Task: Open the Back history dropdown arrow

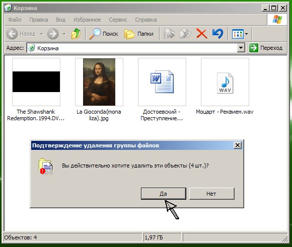Action: [x=42, y=34]
